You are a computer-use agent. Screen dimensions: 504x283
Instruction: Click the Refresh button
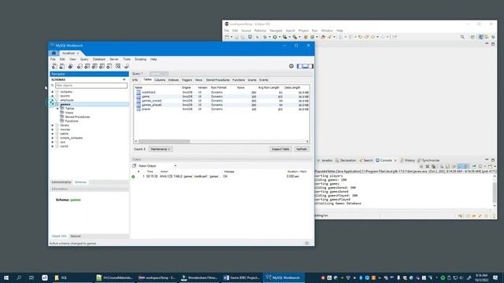point(302,149)
